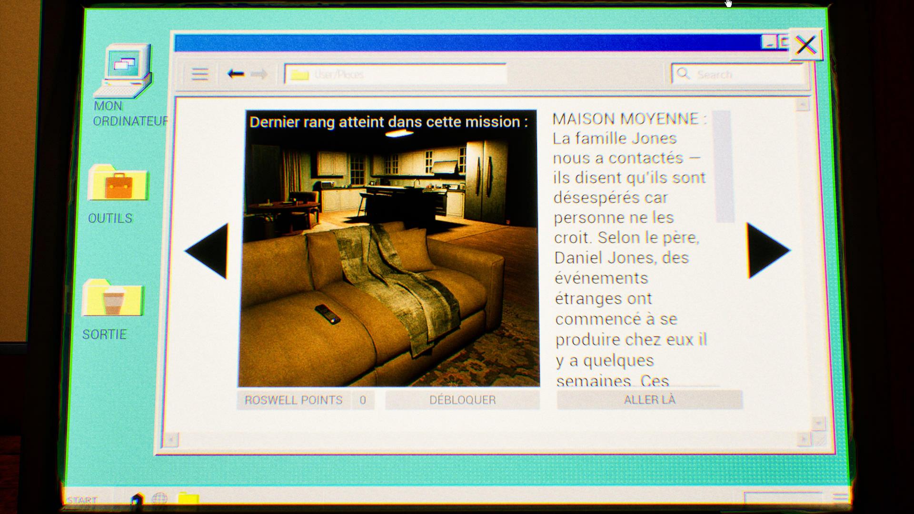Click the globe icon in taskbar
The image size is (914, 514).
point(160,499)
